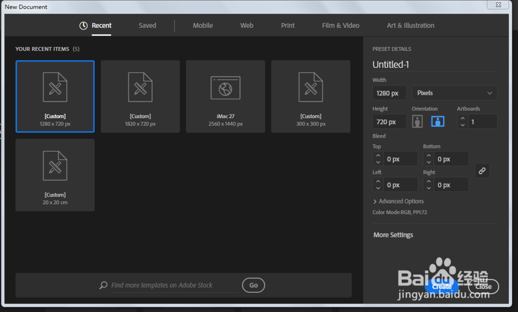Click the Adobe Stock search field
Viewport: 518px width, 312px height.
pyautogui.click(x=175, y=285)
